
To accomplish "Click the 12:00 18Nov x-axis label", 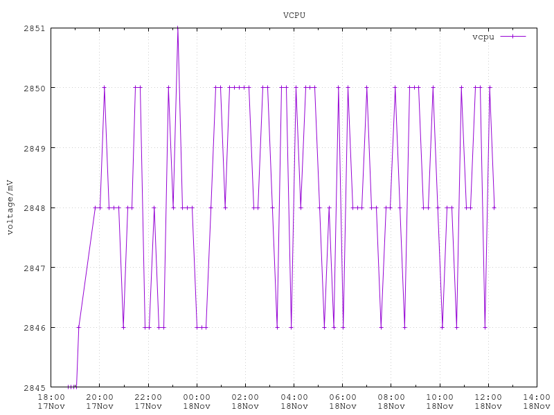I will tap(488, 401).
